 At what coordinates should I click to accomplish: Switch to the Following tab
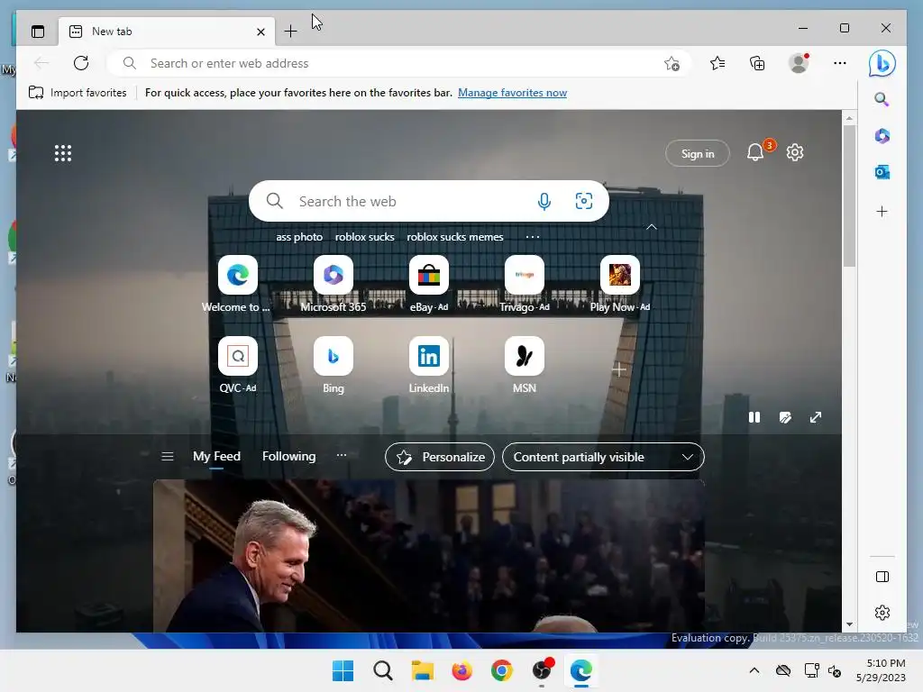tap(288, 457)
